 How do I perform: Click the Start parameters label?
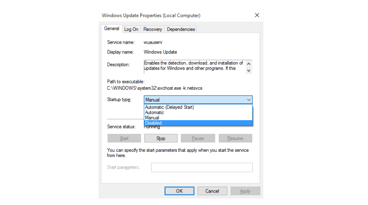123,167
